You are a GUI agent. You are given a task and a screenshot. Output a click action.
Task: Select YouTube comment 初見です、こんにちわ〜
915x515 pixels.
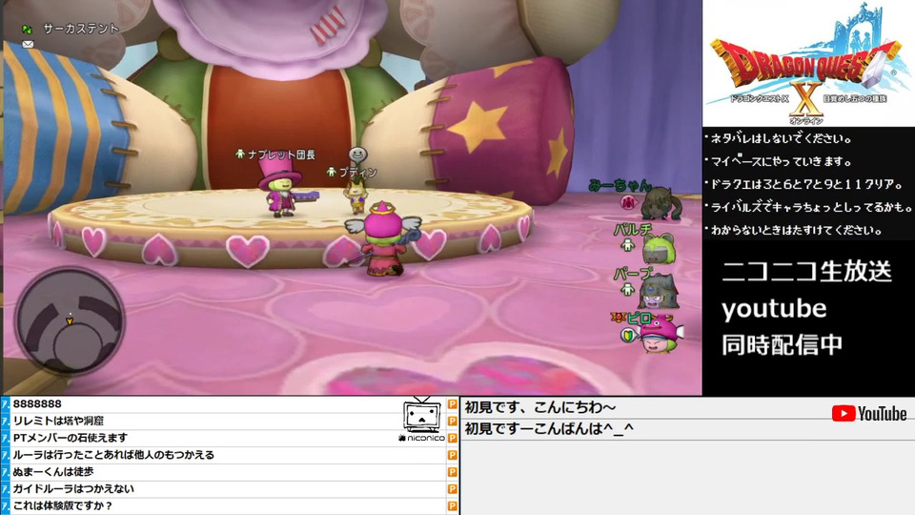pyautogui.click(x=539, y=407)
